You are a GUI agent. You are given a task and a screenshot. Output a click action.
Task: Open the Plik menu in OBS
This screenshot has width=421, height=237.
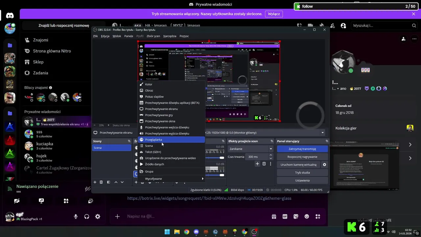pos(95,36)
